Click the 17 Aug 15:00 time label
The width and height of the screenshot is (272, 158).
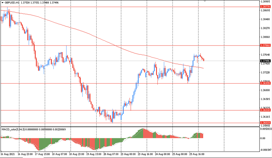pos(42,154)
